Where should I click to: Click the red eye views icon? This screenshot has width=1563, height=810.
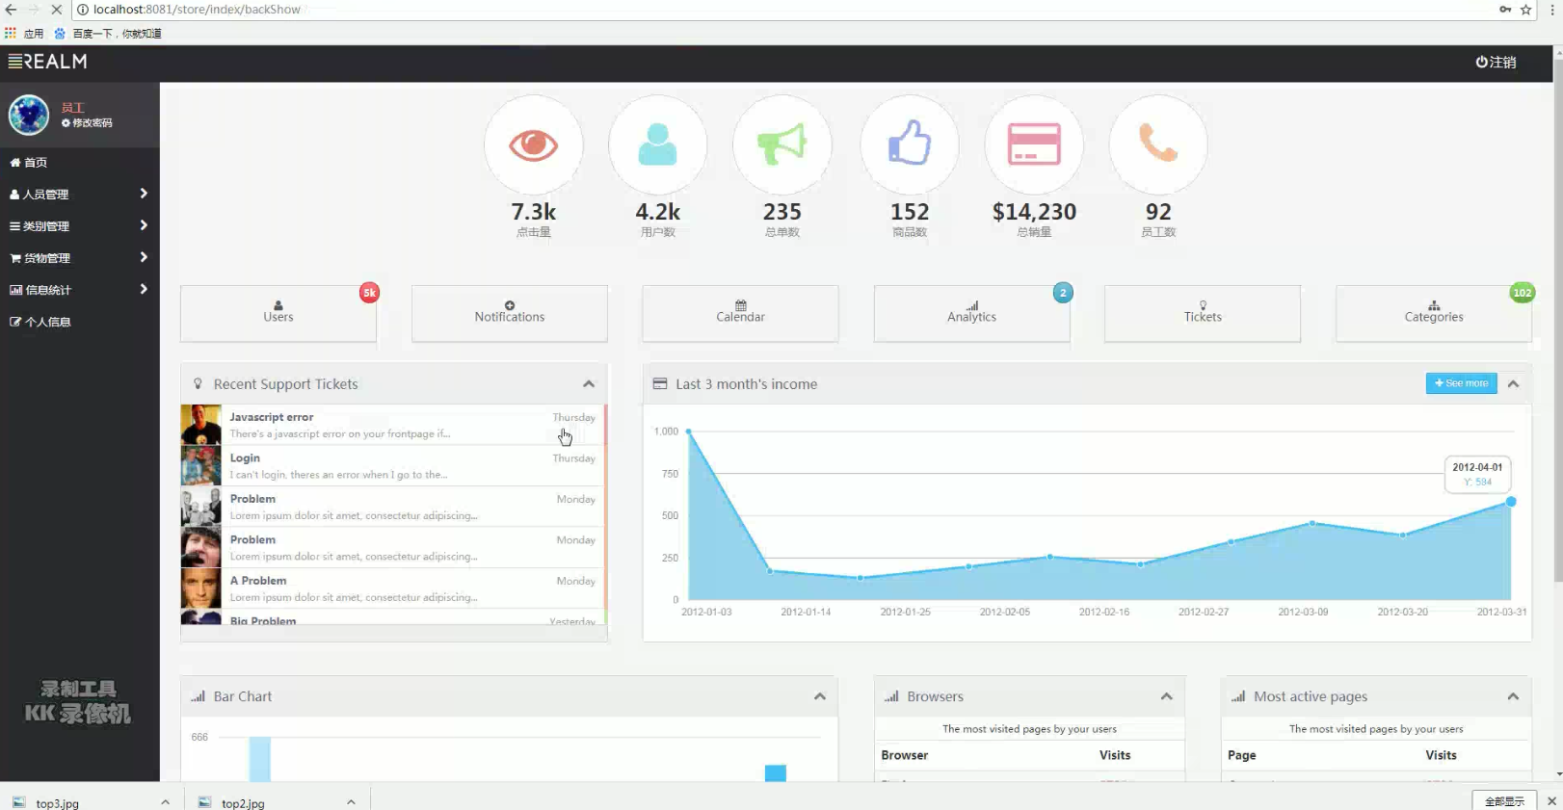(x=533, y=144)
